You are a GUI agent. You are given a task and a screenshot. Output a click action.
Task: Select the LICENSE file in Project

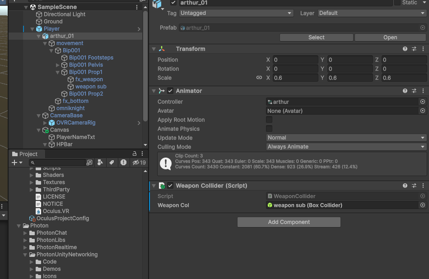pyautogui.click(x=54, y=197)
